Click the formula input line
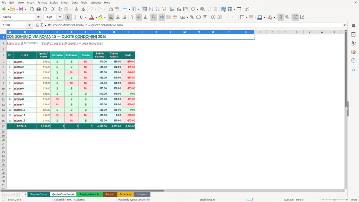Screen dimensions: 359x202 [x=197, y=25]
